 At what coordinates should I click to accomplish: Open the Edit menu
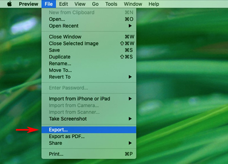(x=63, y=4)
